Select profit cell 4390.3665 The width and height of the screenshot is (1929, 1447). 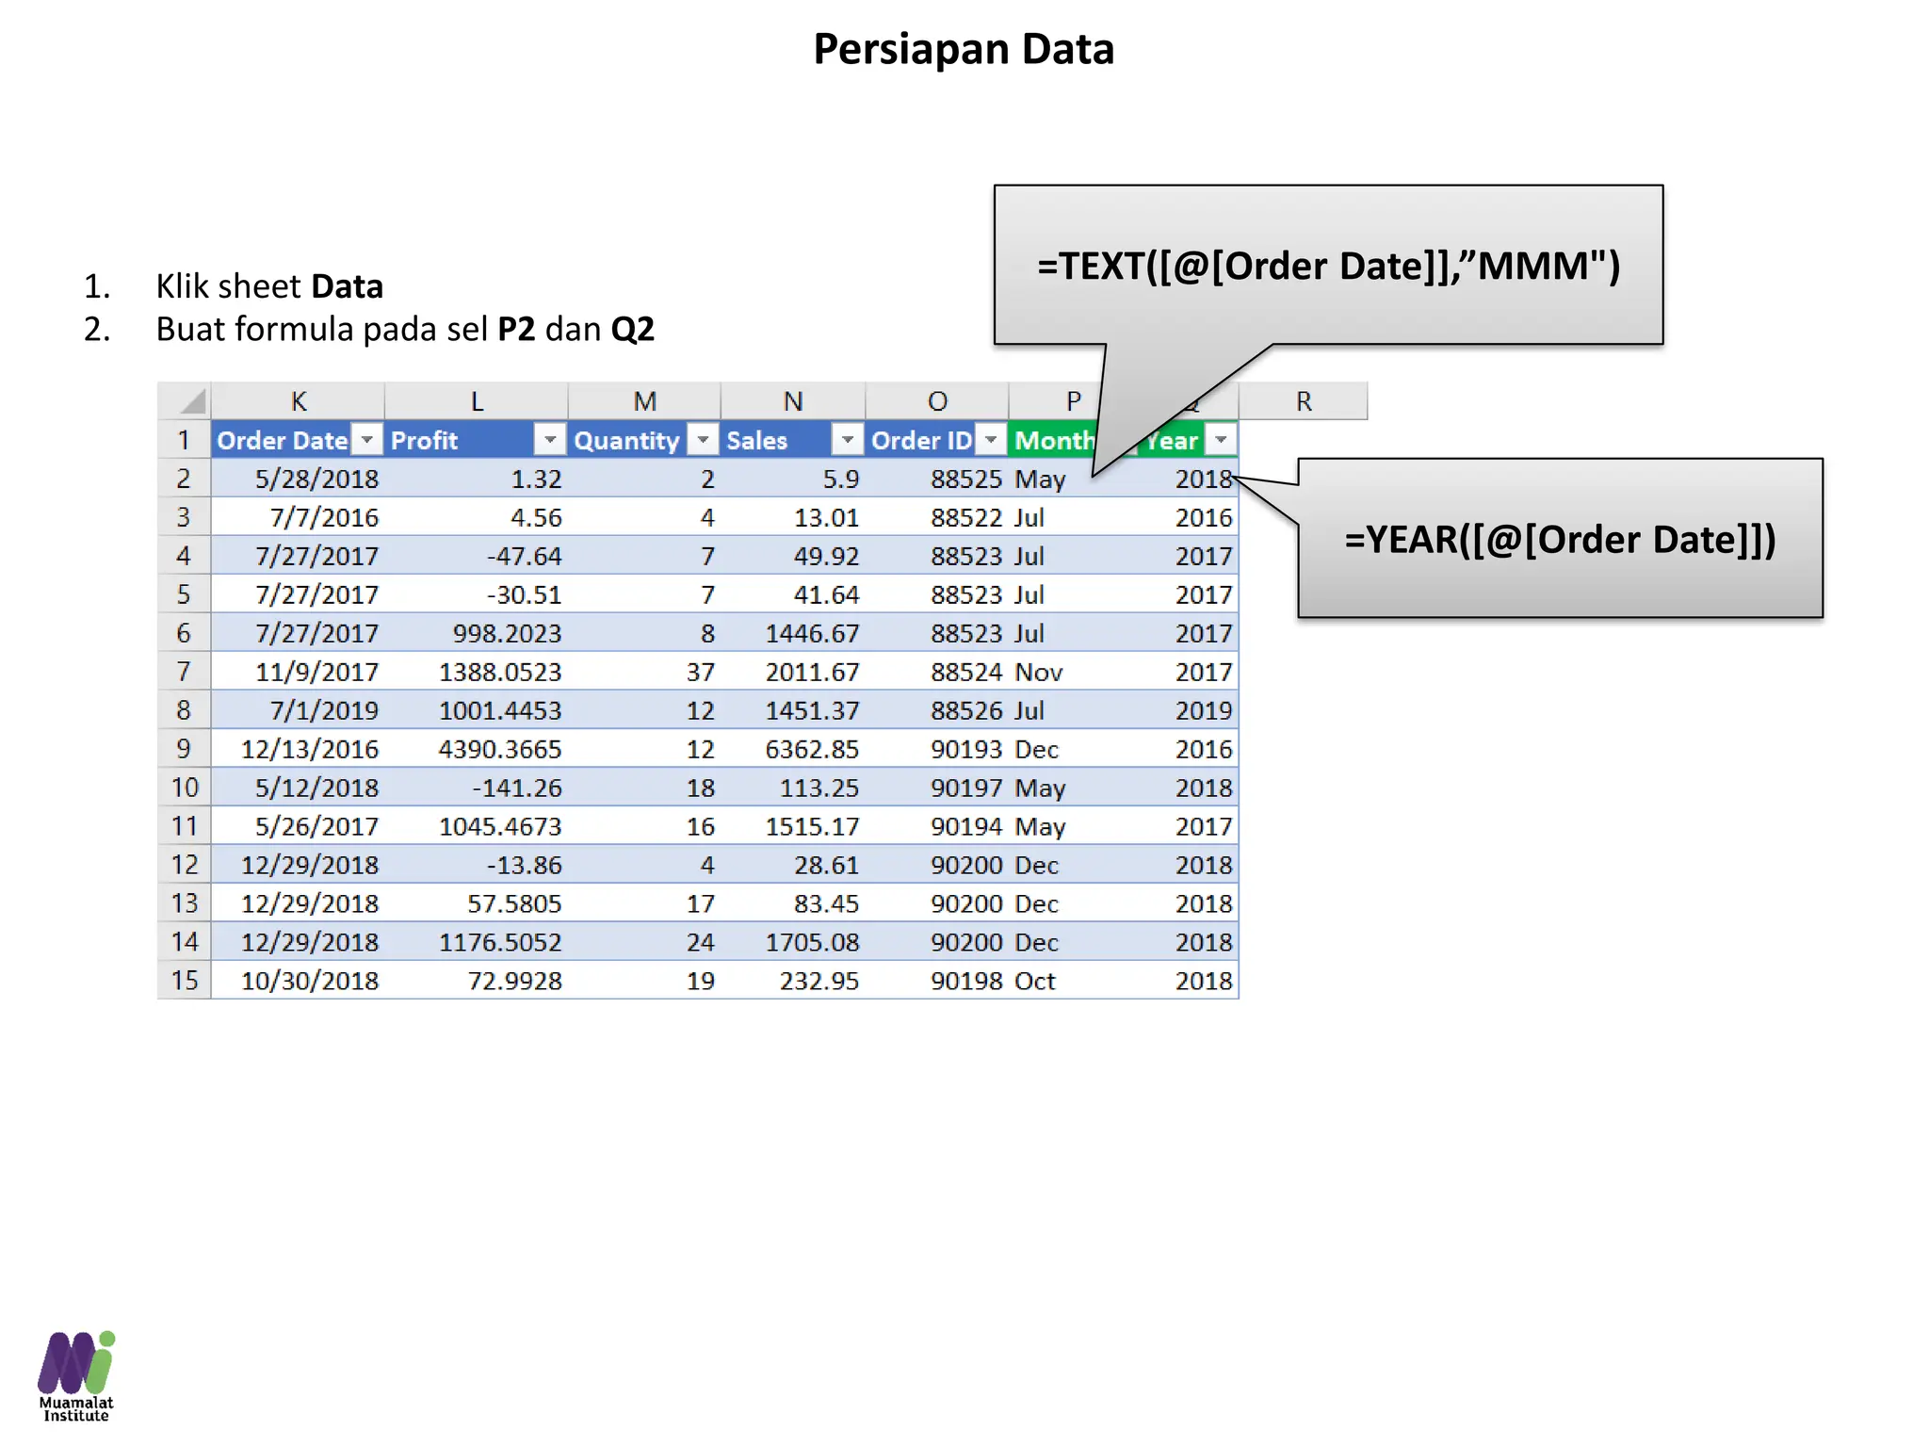pos(477,749)
